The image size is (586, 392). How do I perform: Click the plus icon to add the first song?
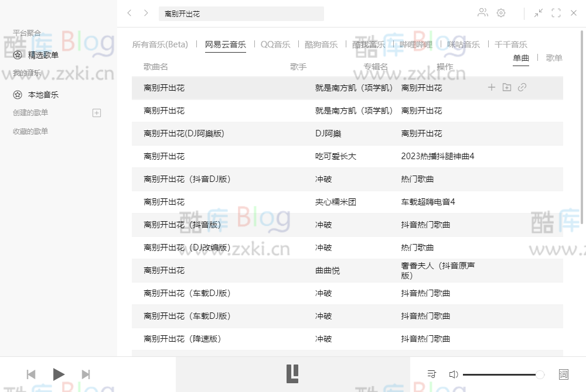click(491, 87)
